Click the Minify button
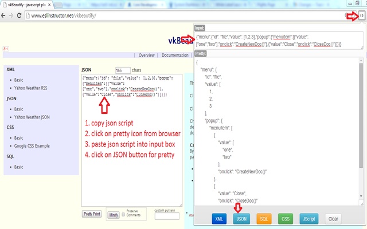This screenshot has height=229, width=367. click(114, 215)
